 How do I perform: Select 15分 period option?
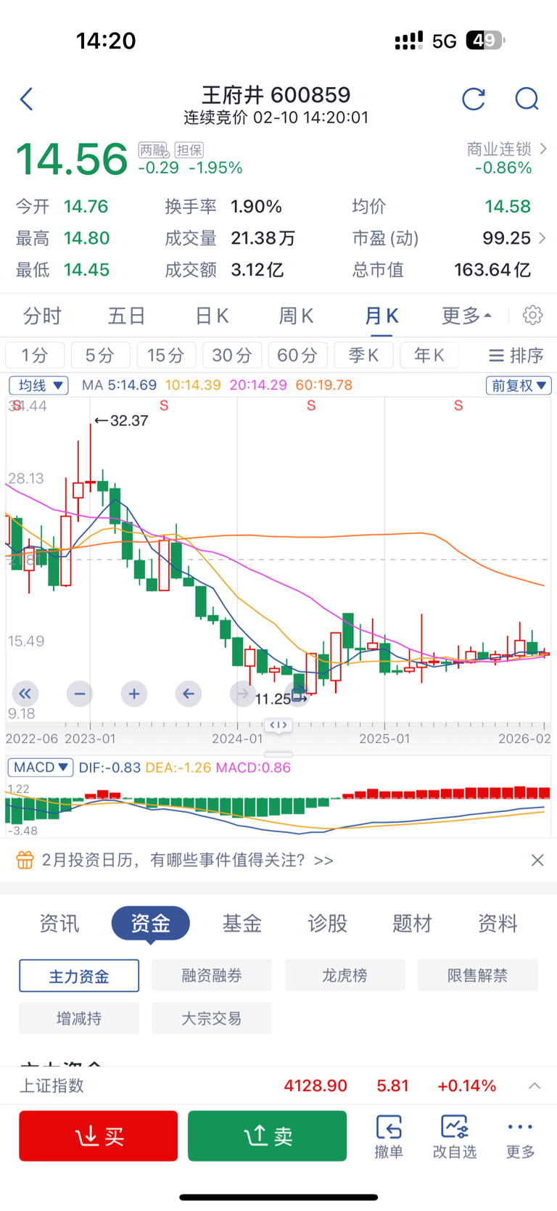point(166,355)
